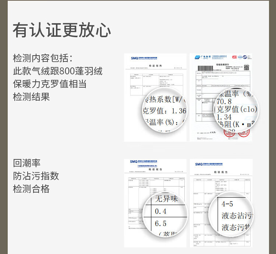Open magnified circle showing 克罗值(clo) 1.34
The width and height of the screenshot is (276, 254).
(236, 109)
